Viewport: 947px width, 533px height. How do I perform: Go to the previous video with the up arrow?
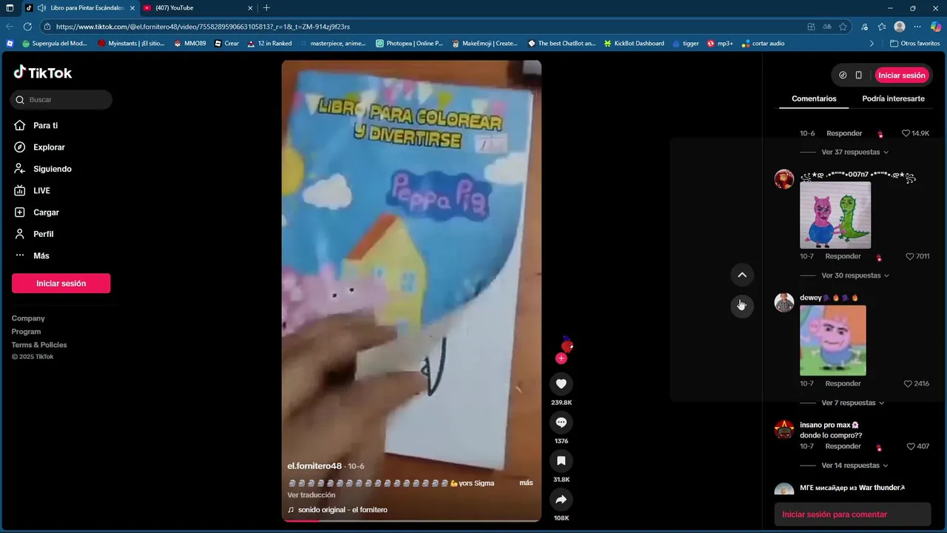pyautogui.click(x=742, y=275)
